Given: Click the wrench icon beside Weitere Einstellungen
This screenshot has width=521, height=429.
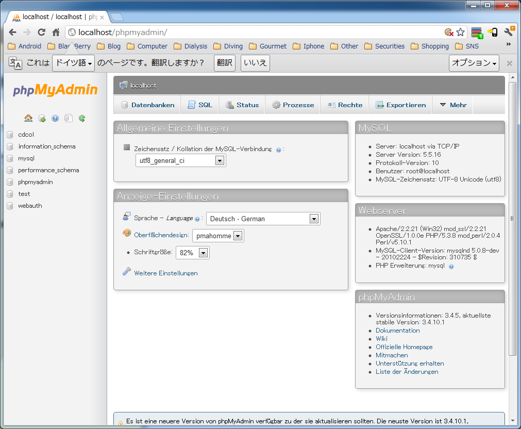Looking at the screenshot, I should click(x=127, y=272).
